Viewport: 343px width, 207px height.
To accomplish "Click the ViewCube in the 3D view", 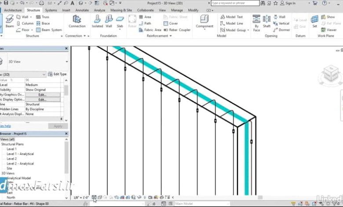I will (x=331, y=74).
